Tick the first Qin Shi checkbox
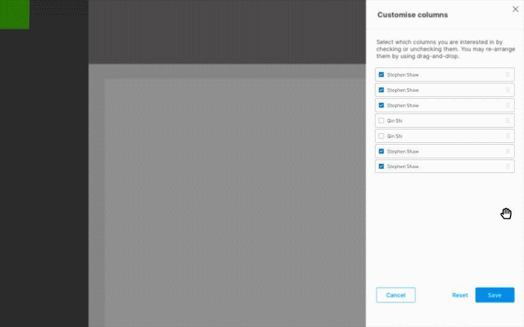 pos(381,121)
